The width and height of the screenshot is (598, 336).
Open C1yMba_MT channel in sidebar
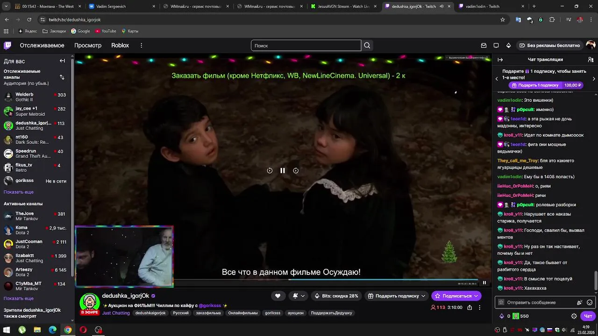tap(36, 286)
